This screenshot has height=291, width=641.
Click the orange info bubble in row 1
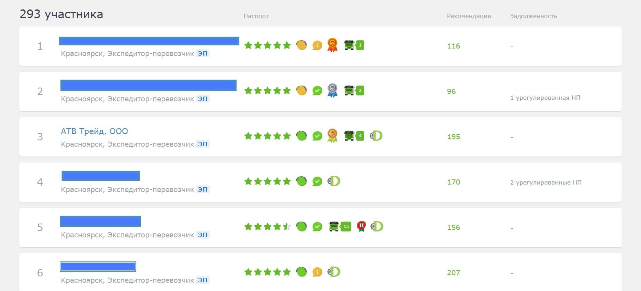point(317,45)
